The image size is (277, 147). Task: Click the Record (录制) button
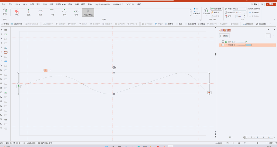(254, 4)
